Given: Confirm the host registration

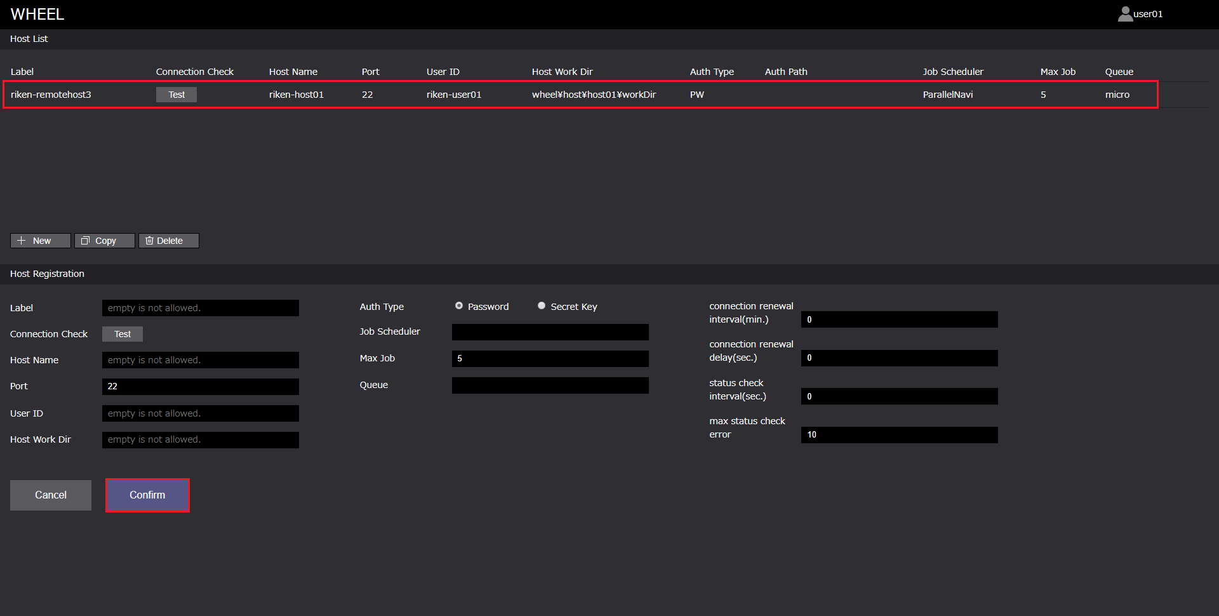Looking at the screenshot, I should [x=147, y=495].
